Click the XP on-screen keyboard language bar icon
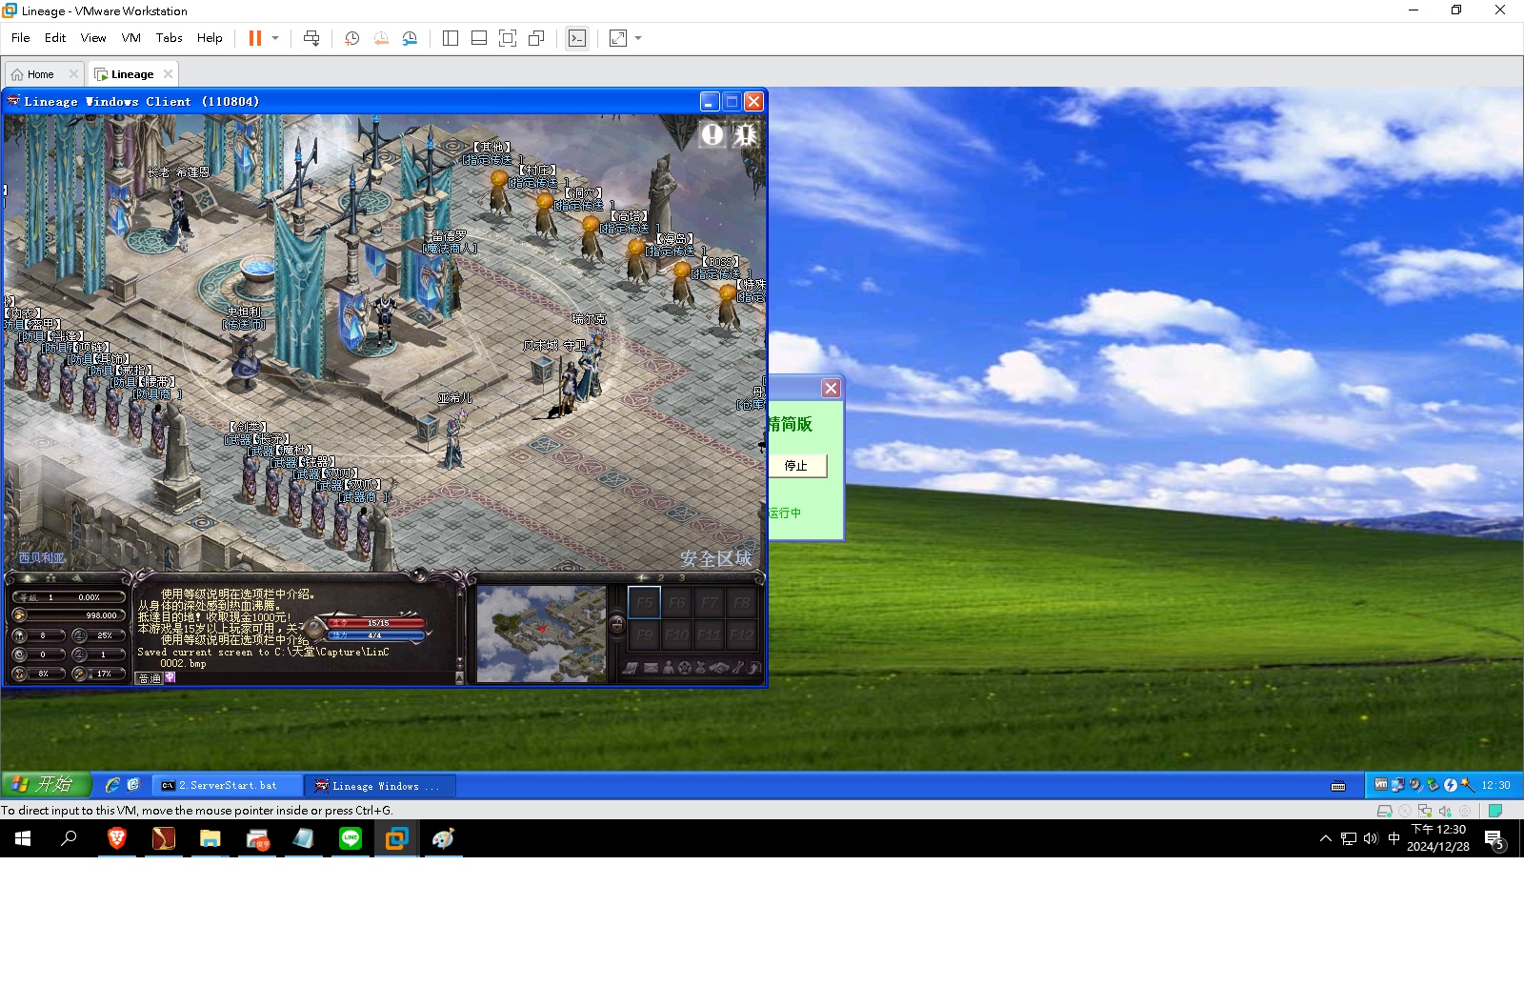The image size is (1524, 1006). pyautogui.click(x=1338, y=786)
